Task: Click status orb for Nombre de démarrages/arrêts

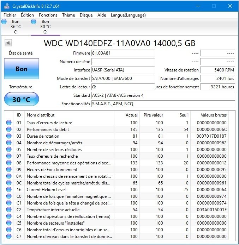Action: click(x=9, y=143)
